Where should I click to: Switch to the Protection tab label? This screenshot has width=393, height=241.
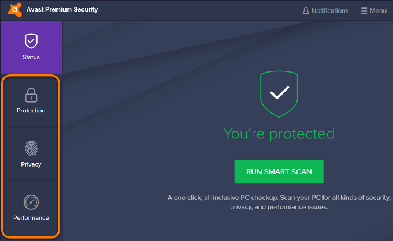(x=31, y=111)
